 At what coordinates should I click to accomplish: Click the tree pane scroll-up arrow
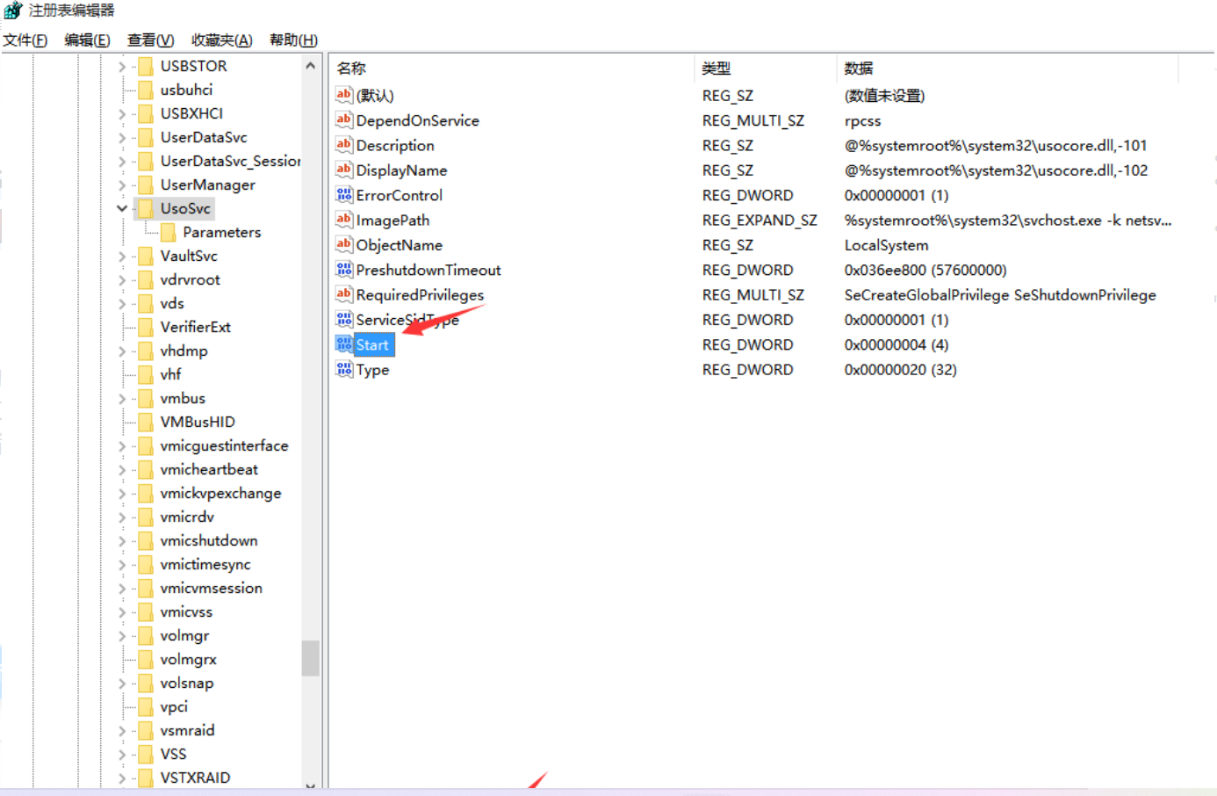click(x=310, y=66)
